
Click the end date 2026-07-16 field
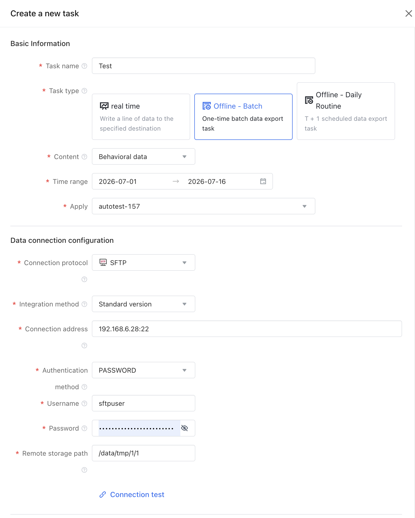[x=221, y=182]
